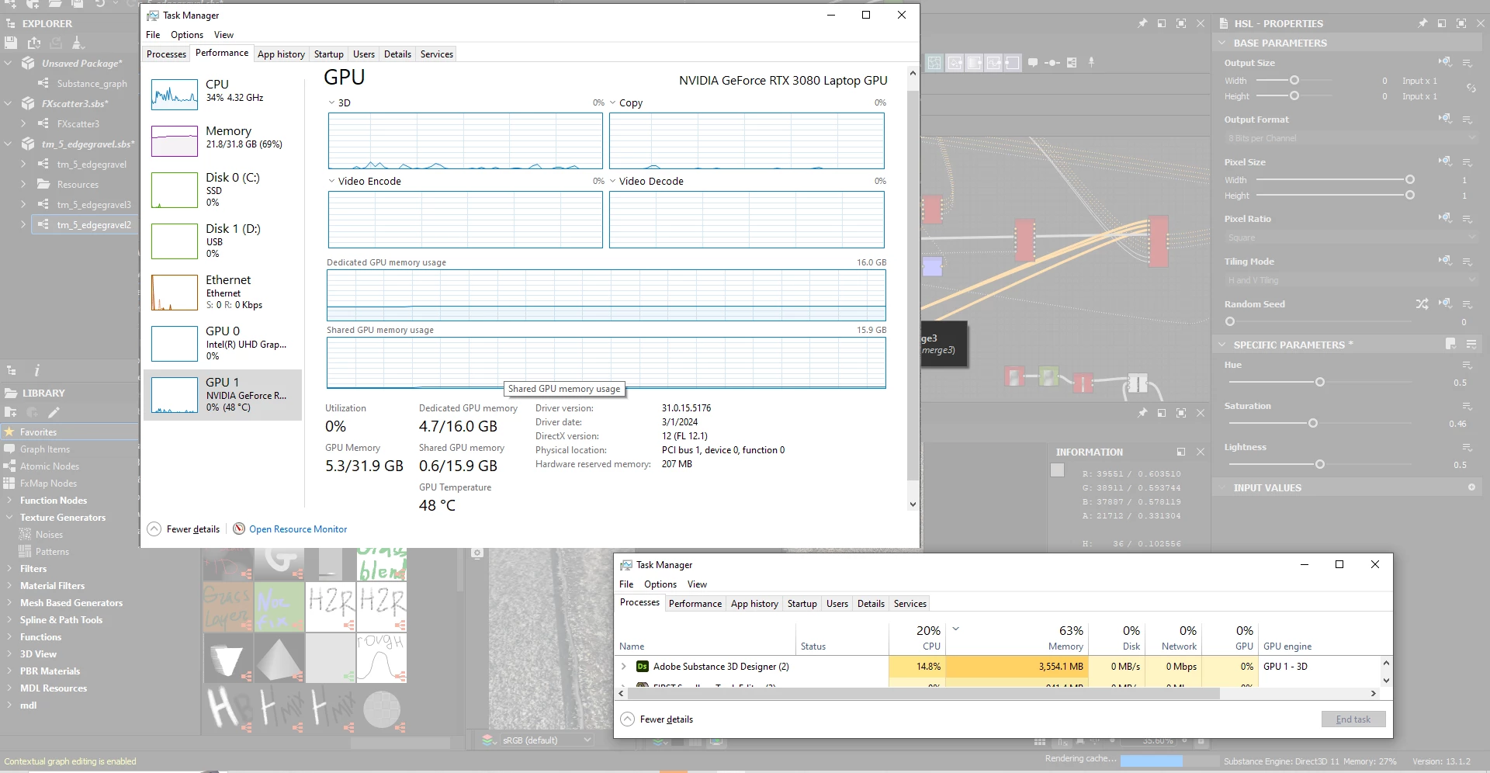The height and width of the screenshot is (773, 1490).
Task: Click the Input Values add icon
Action: click(x=1471, y=487)
